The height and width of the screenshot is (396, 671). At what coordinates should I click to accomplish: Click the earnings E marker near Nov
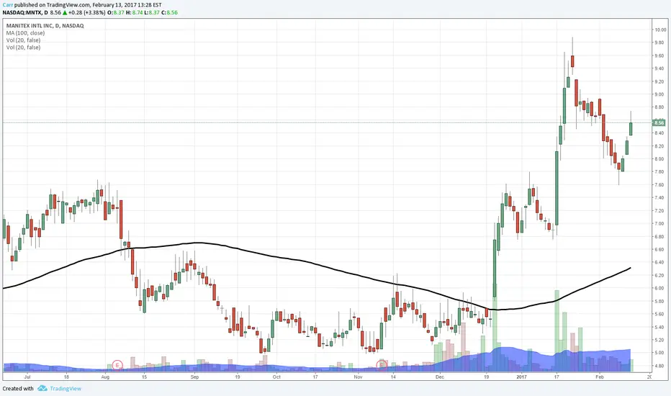(382, 365)
